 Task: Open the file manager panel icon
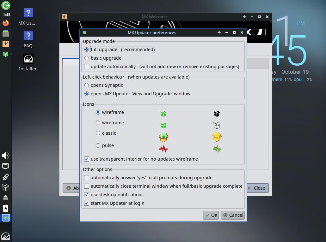[6, 33]
